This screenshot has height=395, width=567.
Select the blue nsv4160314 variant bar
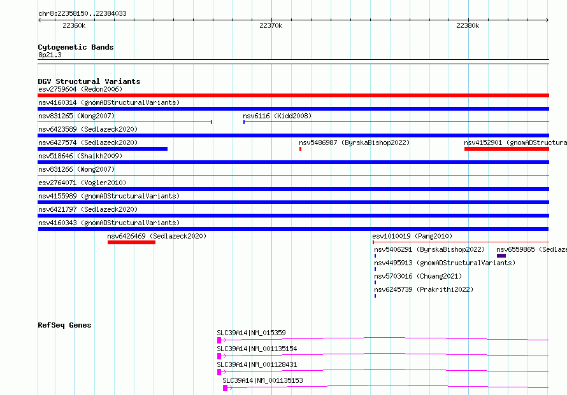(x=293, y=109)
